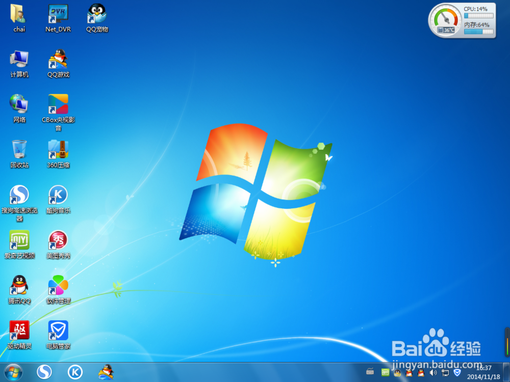Image resolution: width=510 pixels, height=382 pixels.
Task: Open the 爱奇艺视频 desktop shortcut
Action: tap(19, 244)
